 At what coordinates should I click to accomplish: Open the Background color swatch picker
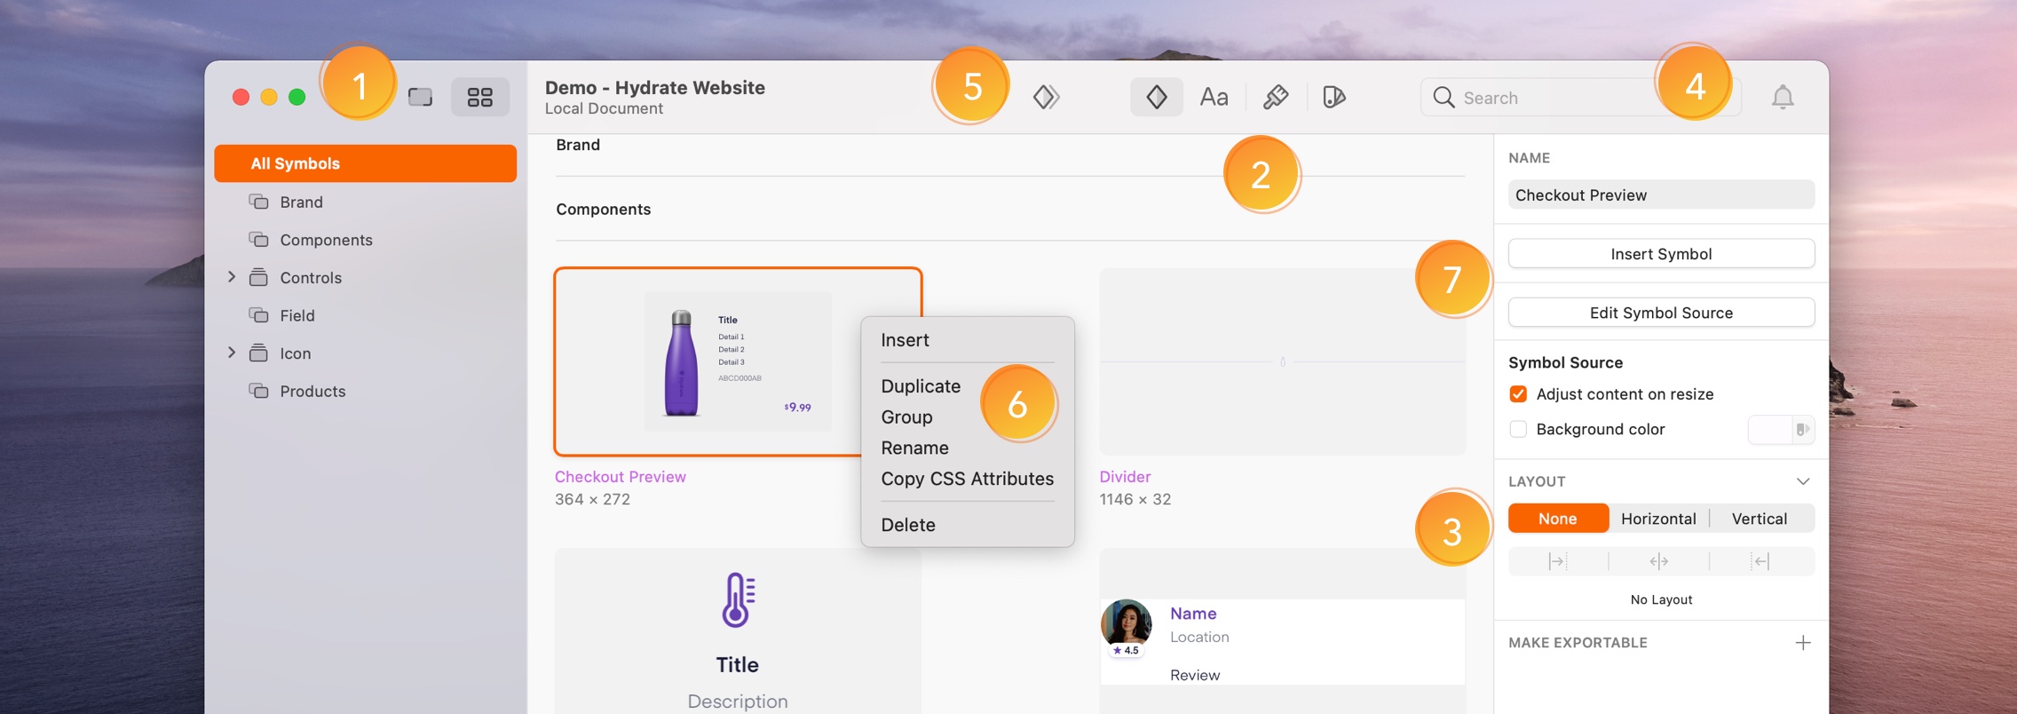click(1780, 430)
